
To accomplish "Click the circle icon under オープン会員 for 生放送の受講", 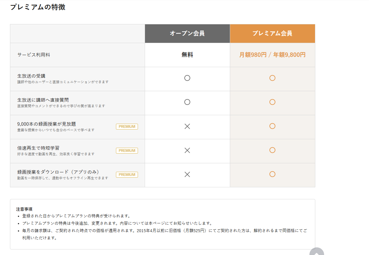I will click(x=187, y=78).
